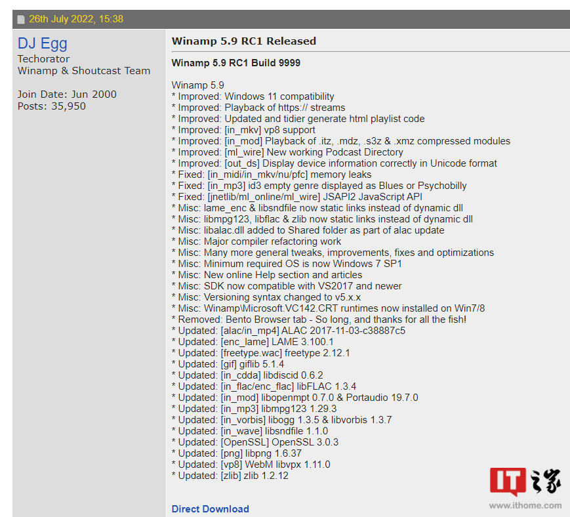Click the 'ALAC 2017-11-03-c38887c5' updated line
The image size is (570, 517).
[x=288, y=331]
